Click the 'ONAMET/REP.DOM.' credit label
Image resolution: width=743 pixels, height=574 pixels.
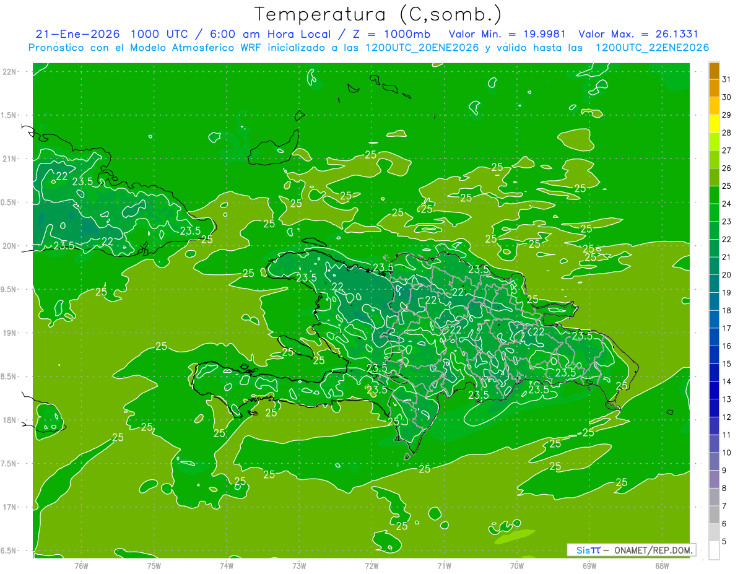[653, 550]
